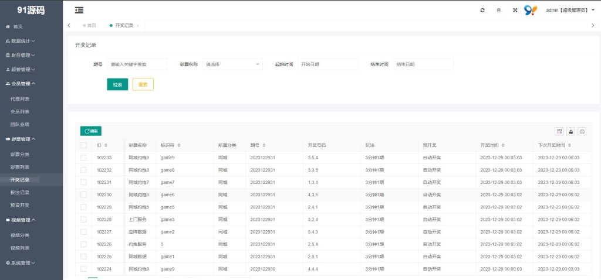601x280 pixels.
Task: Click the 起始时间 start date field
Action: [327, 64]
